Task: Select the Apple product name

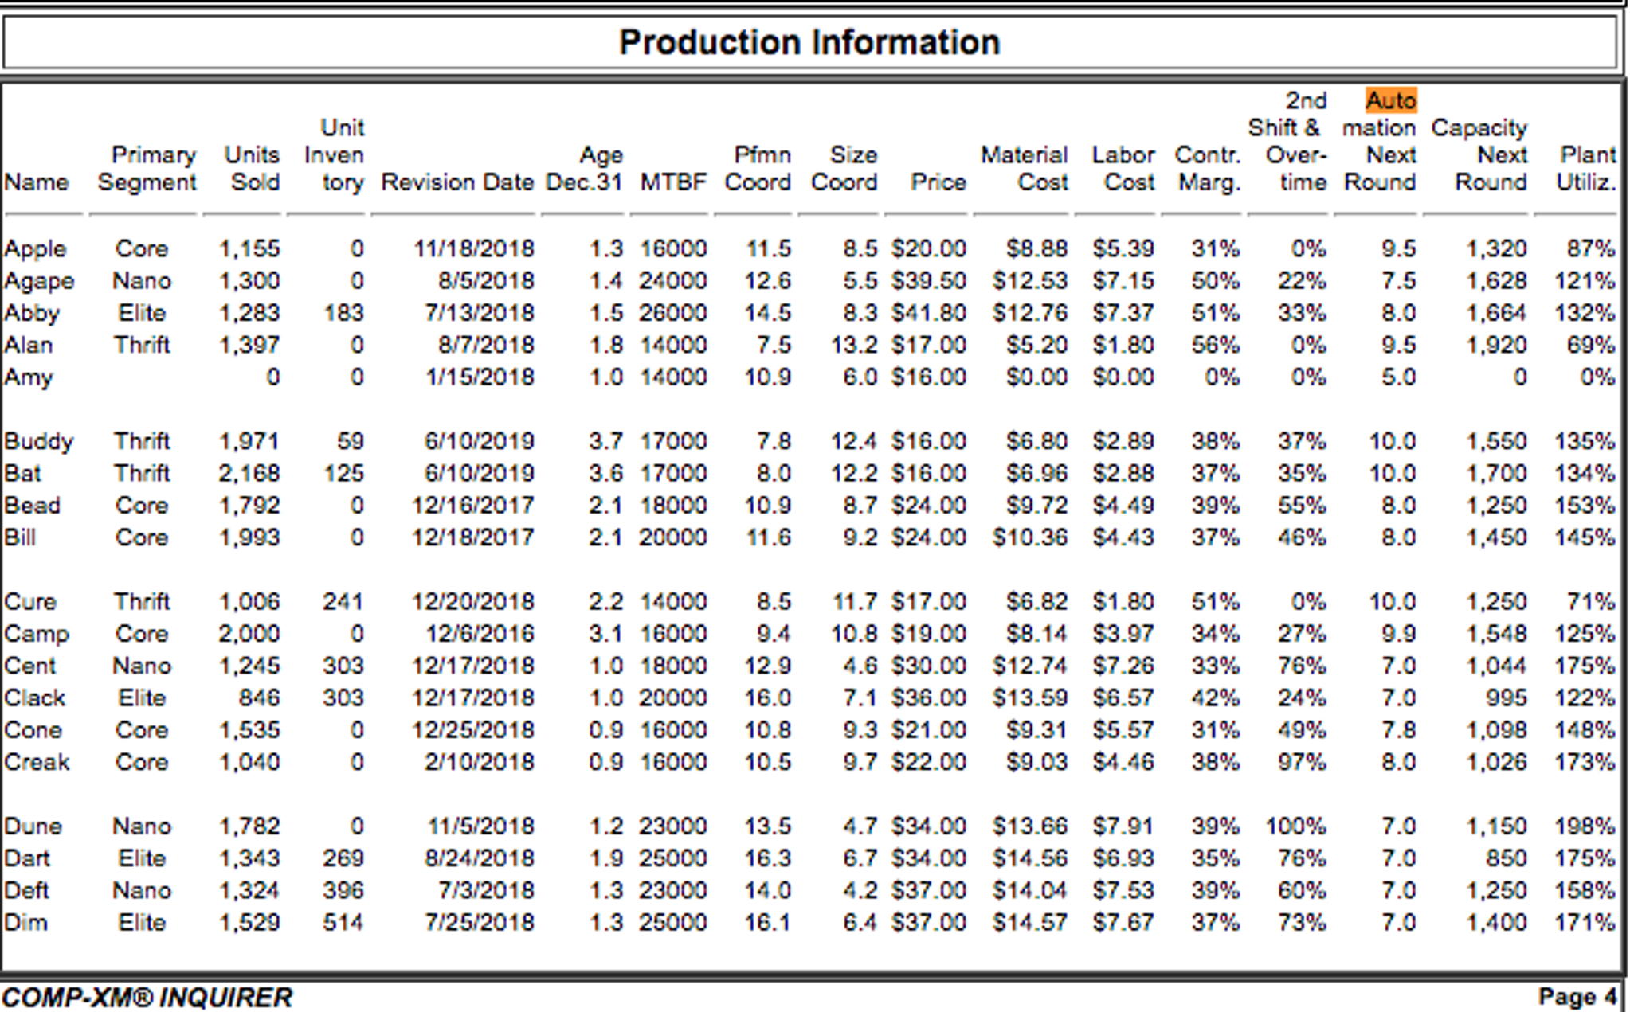Action: pyautogui.click(x=35, y=248)
